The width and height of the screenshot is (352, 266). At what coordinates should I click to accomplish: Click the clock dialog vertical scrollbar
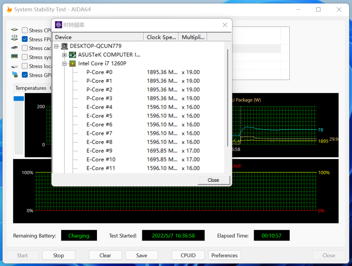tap(228, 96)
